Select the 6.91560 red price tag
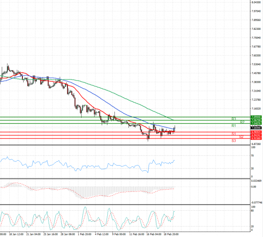 pos(256,139)
